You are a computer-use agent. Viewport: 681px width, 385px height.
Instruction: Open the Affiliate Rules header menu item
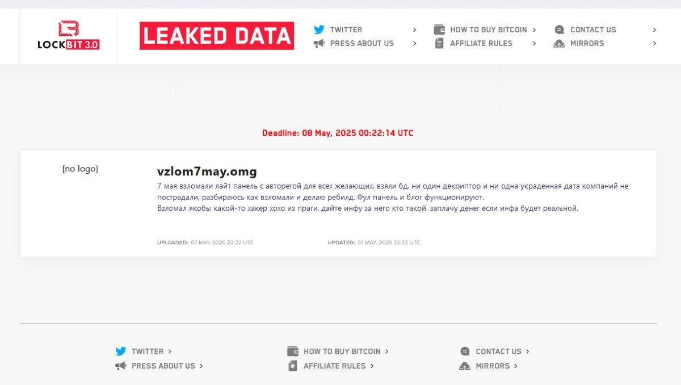pos(481,43)
